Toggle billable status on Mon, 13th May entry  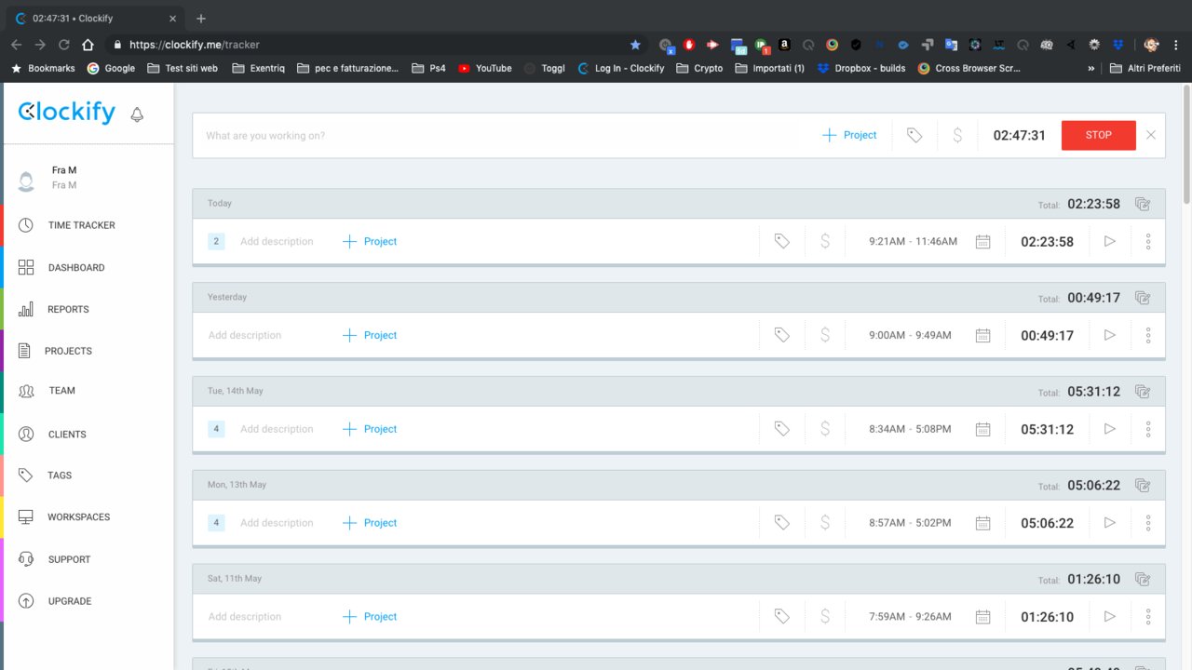(x=825, y=523)
